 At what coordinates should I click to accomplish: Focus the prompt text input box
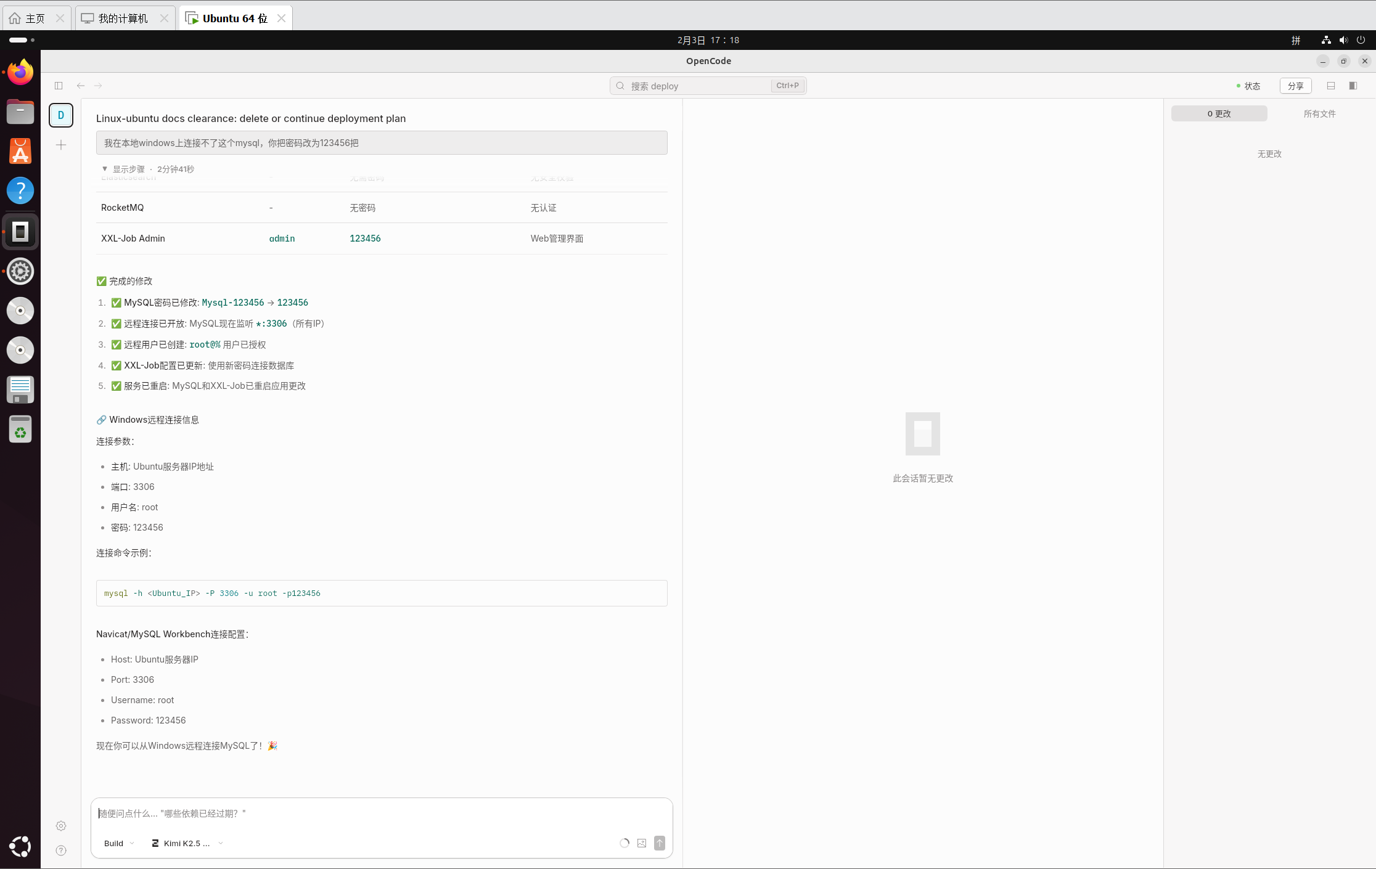[382, 814]
